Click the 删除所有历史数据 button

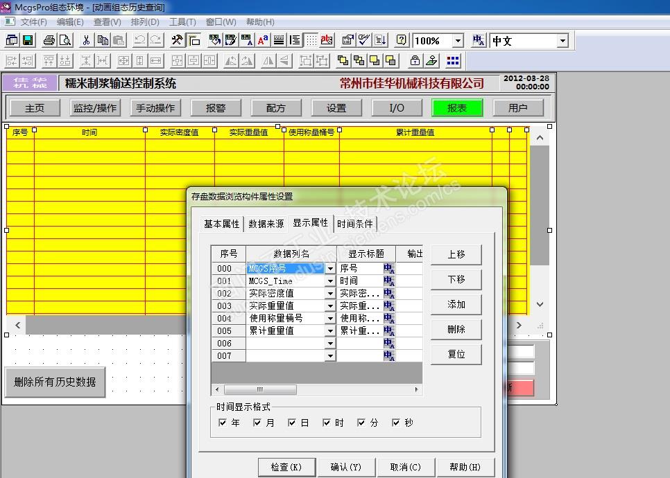[55, 382]
